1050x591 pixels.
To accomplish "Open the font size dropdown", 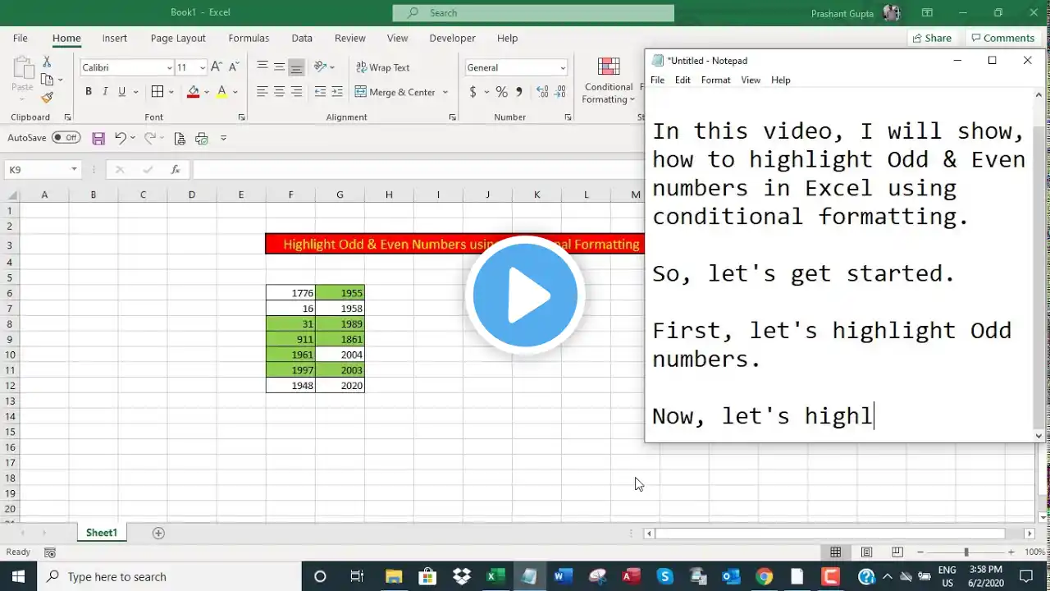I will tap(202, 67).
